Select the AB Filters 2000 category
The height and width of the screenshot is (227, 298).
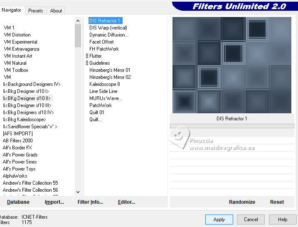[18, 140]
